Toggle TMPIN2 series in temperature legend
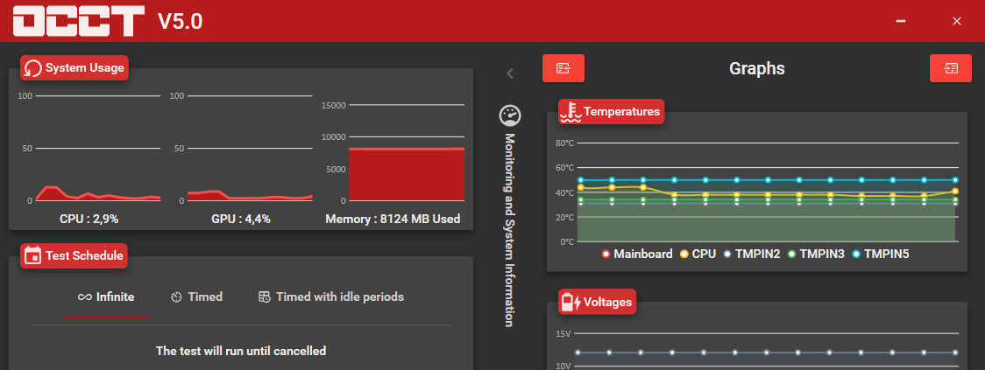Viewport: 985px width, 370px height. [750, 254]
